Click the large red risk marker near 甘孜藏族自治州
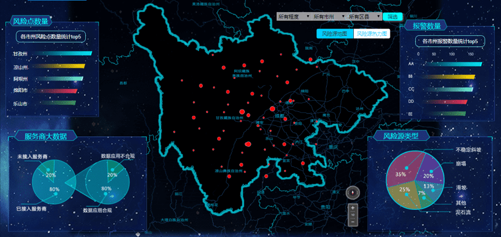Viewport: 501px width, 237px height. 242,111
